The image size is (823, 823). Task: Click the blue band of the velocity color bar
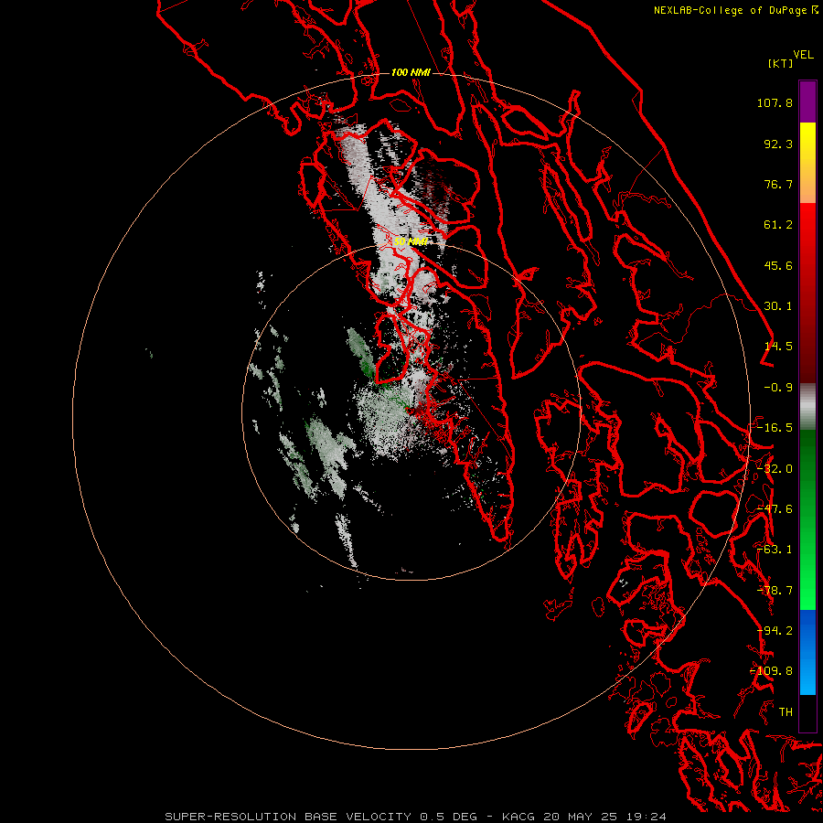pyautogui.click(x=807, y=652)
